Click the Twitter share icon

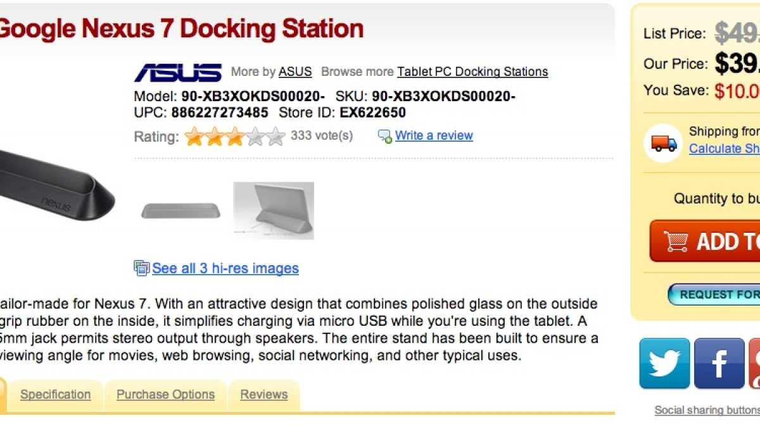tap(664, 363)
